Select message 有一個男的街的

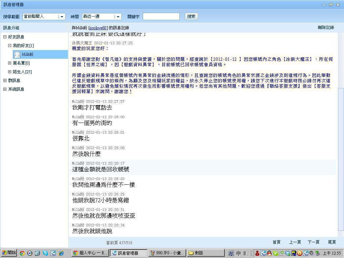[x=92, y=123]
